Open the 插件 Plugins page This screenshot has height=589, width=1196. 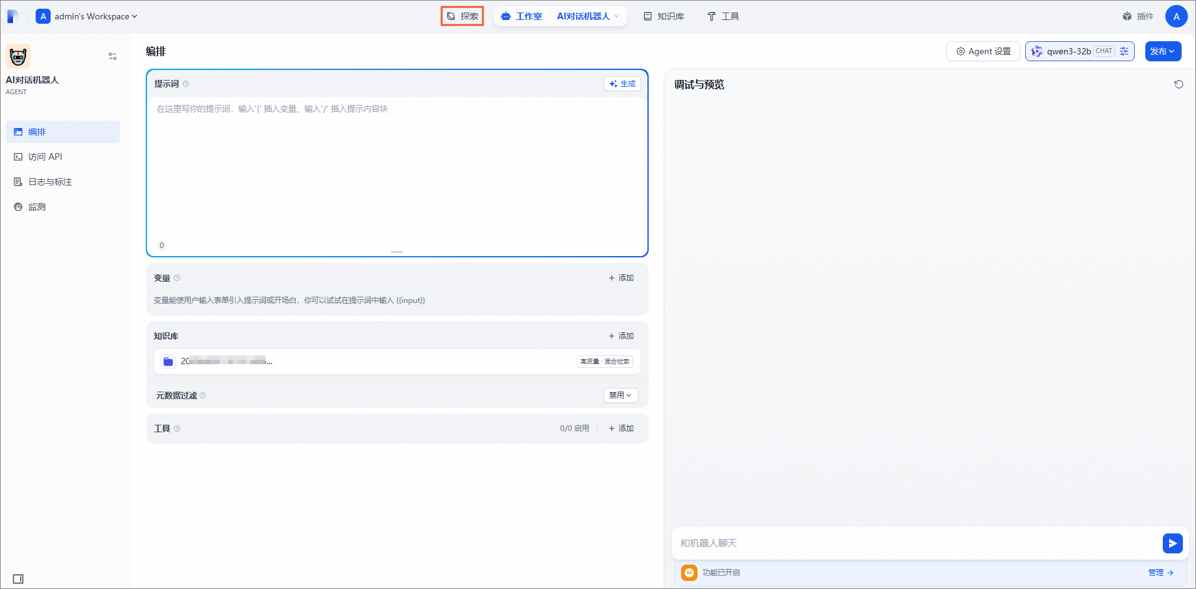pos(1138,16)
